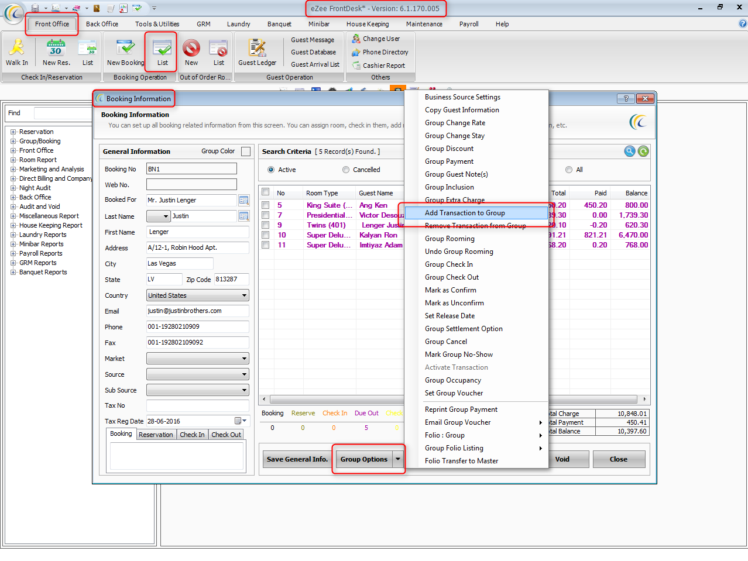Click the Group Options dropdown arrow
The width and height of the screenshot is (748, 561).
point(398,459)
